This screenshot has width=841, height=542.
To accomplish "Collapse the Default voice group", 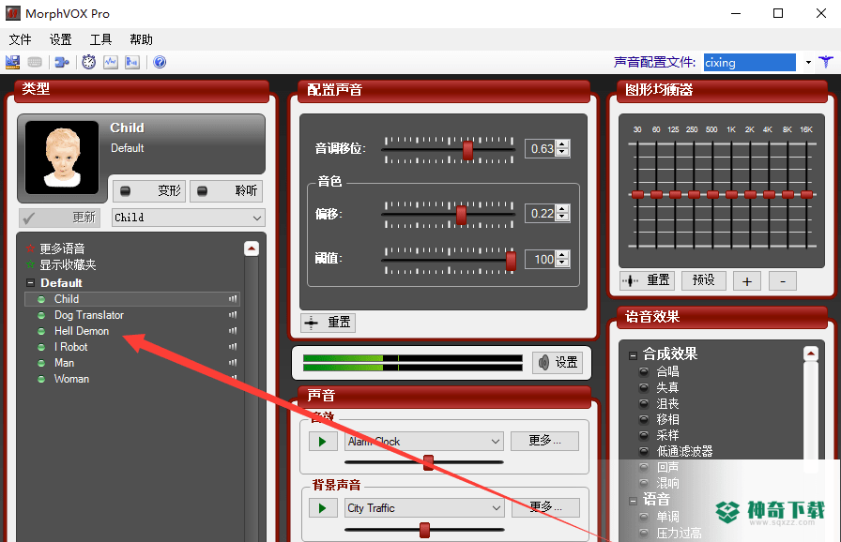I will (31, 283).
